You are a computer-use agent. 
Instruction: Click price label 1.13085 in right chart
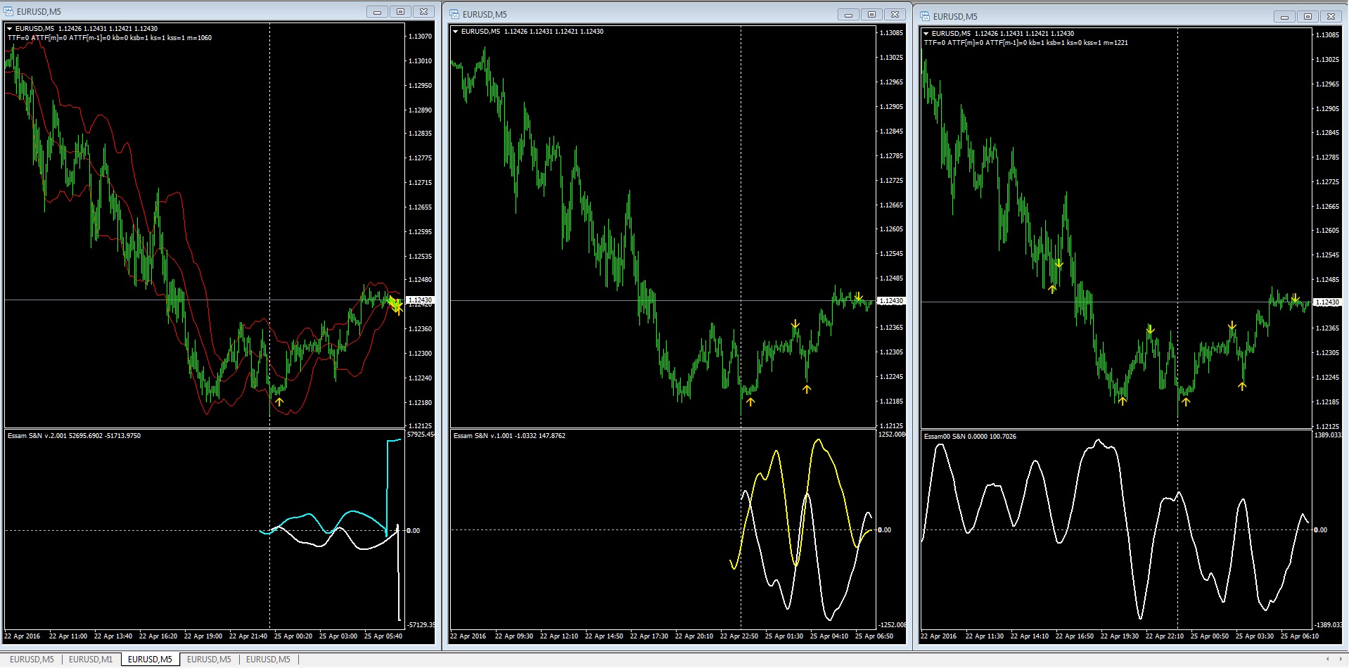point(1327,35)
